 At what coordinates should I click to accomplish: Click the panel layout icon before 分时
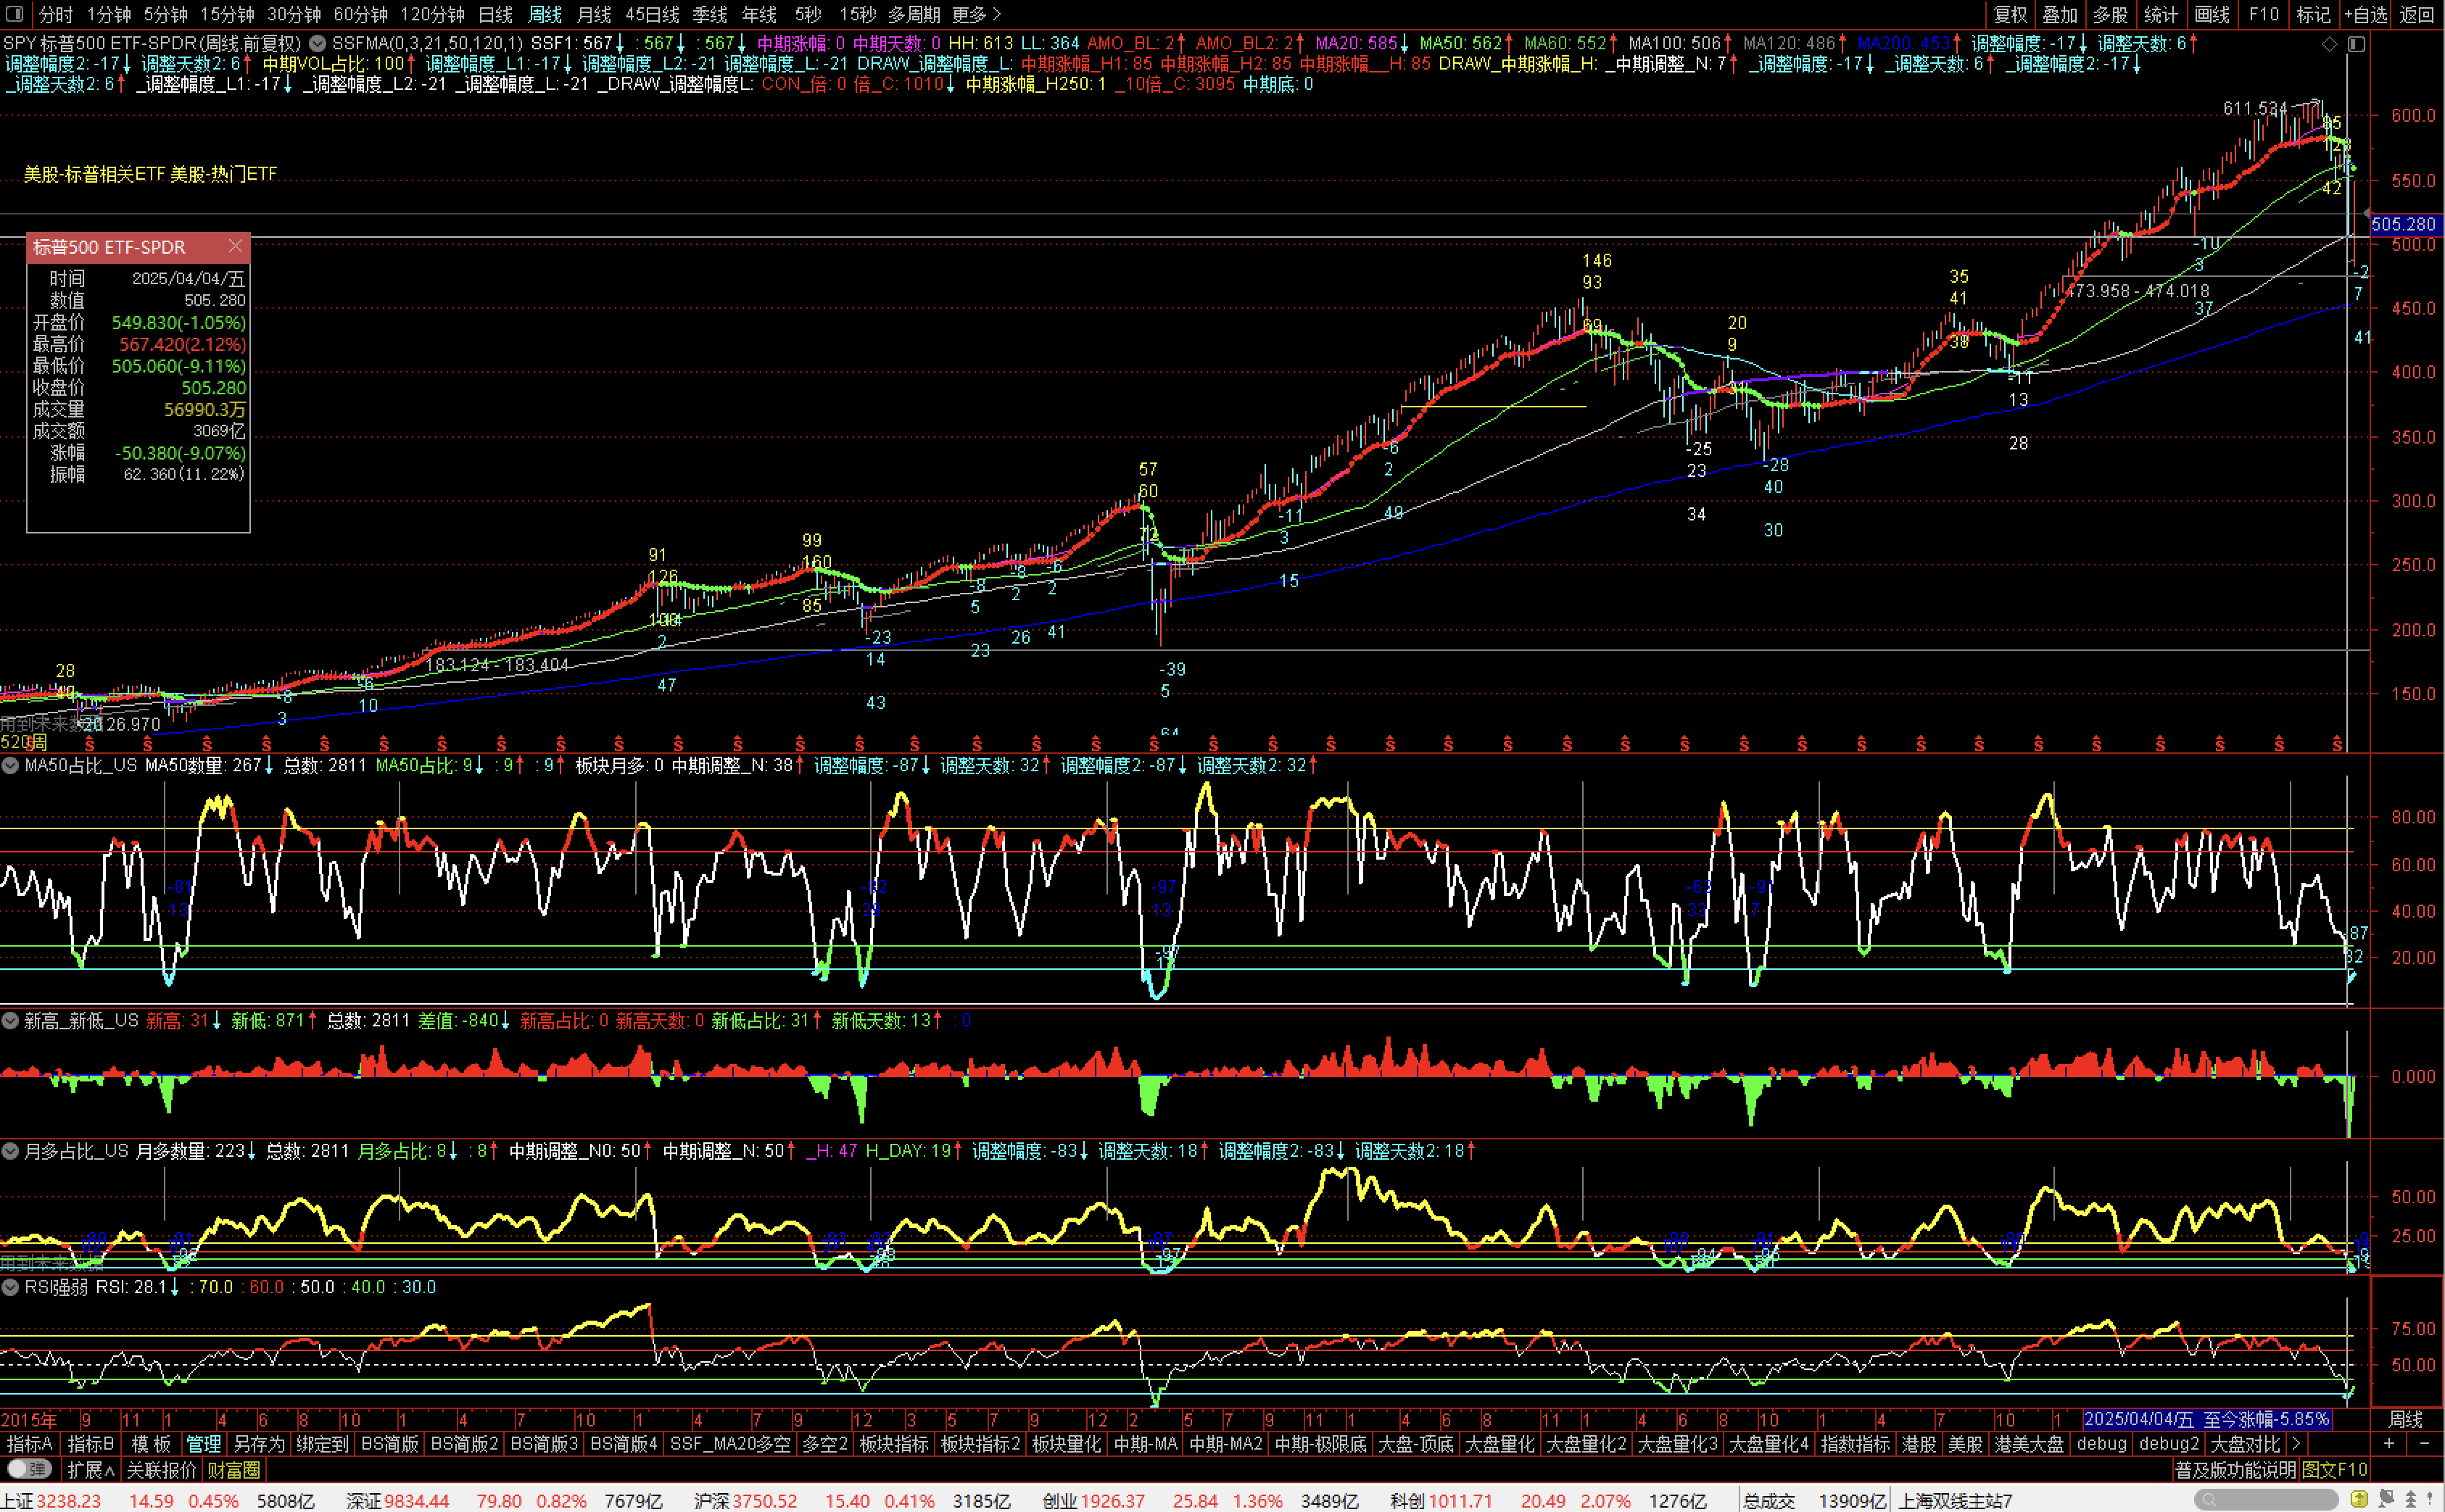(14, 14)
